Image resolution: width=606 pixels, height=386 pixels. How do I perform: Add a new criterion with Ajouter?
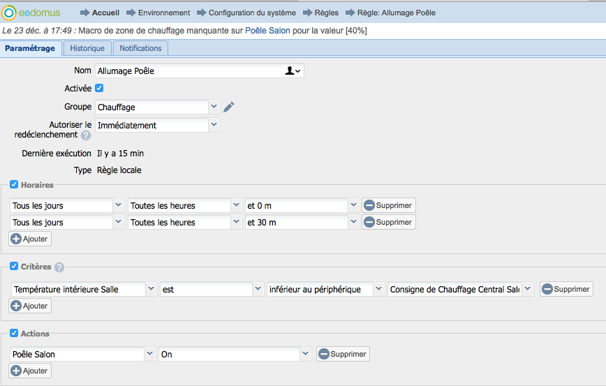pos(30,306)
